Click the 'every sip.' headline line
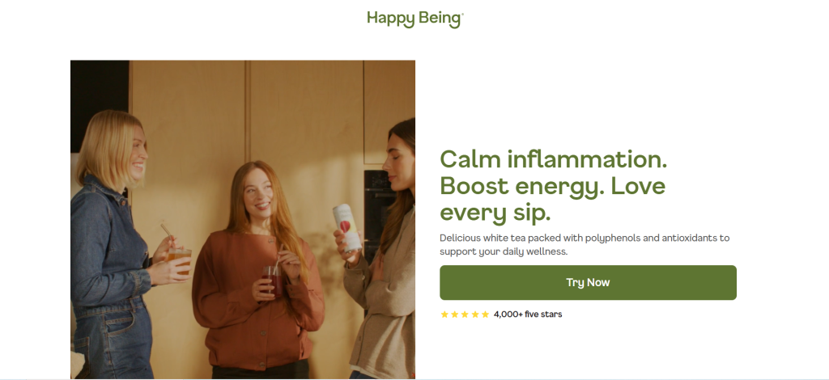 point(495,213)
